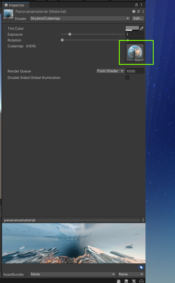175x283 pixels.
Task: Click the AssetBundle label
Action: [13, 274]
